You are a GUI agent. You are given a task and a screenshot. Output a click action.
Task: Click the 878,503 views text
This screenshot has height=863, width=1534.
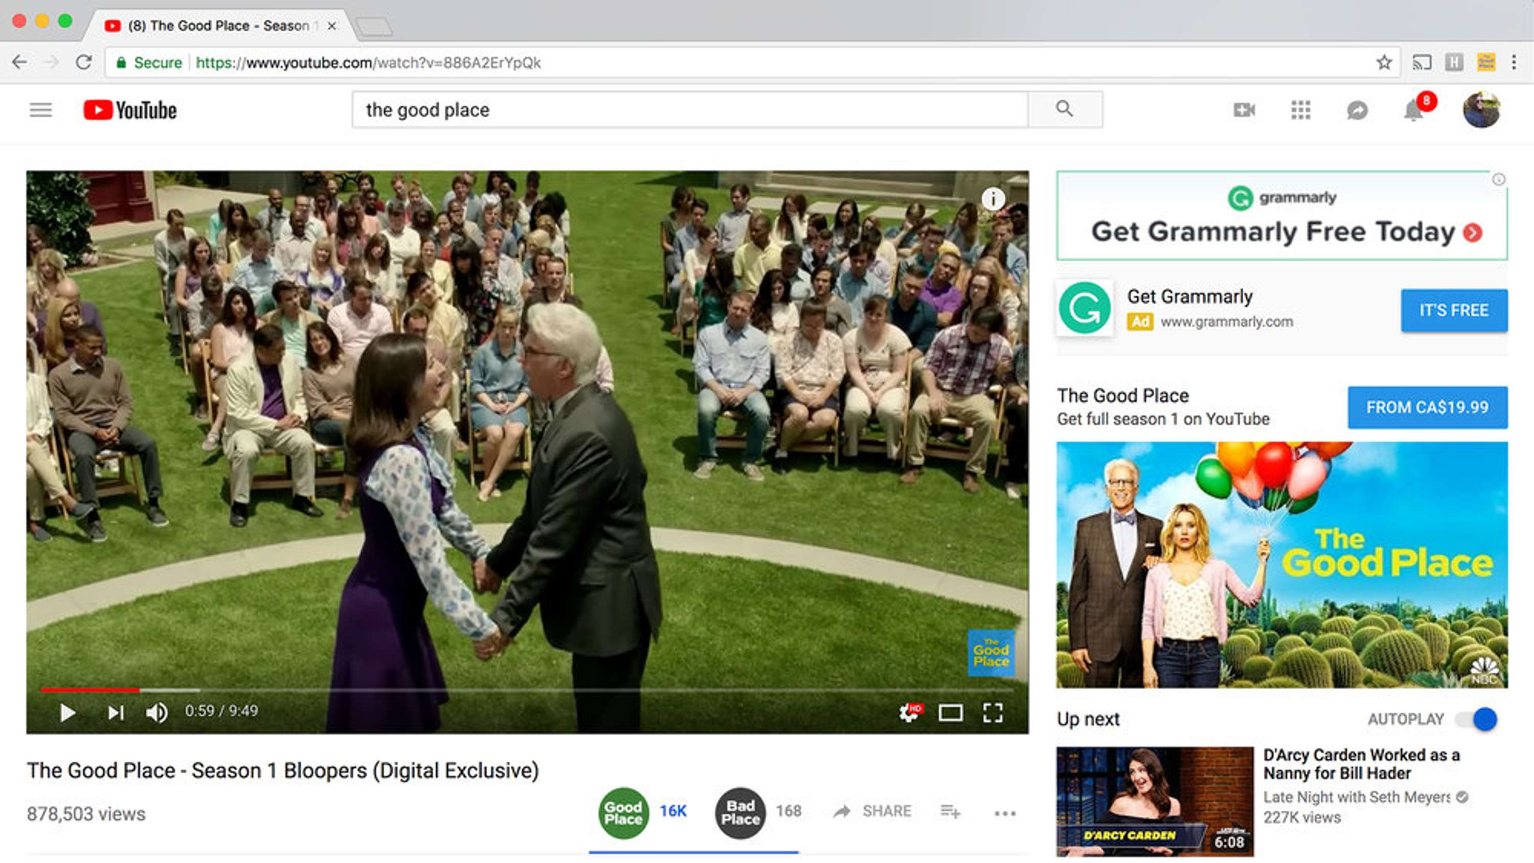pos(86,813)
